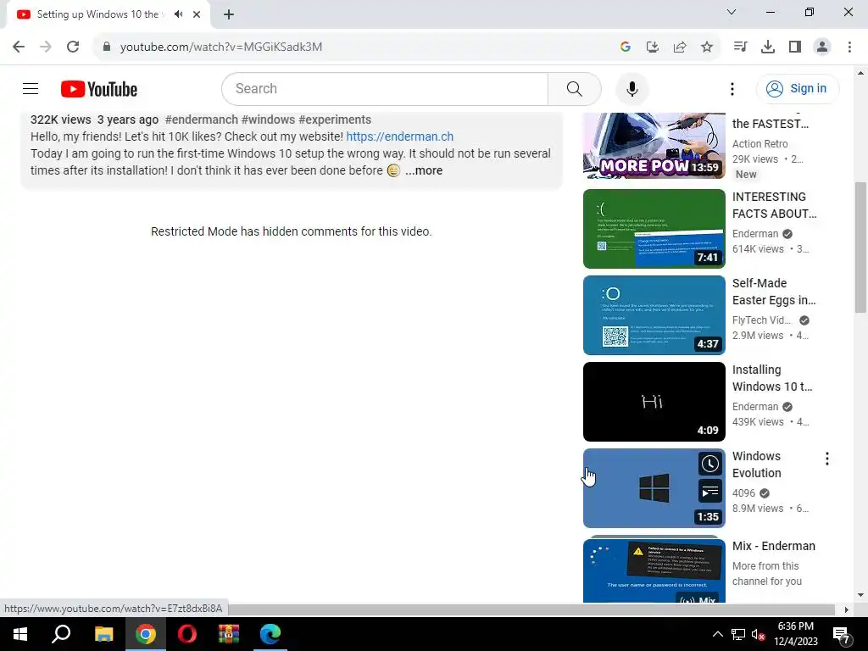Click the 4096 channel name

click(743, 492)
